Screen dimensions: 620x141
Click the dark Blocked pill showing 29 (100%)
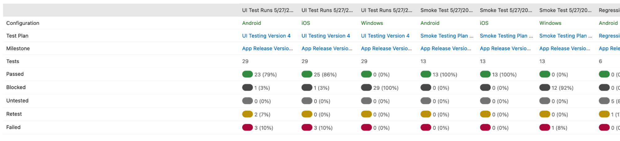[366, 88]
